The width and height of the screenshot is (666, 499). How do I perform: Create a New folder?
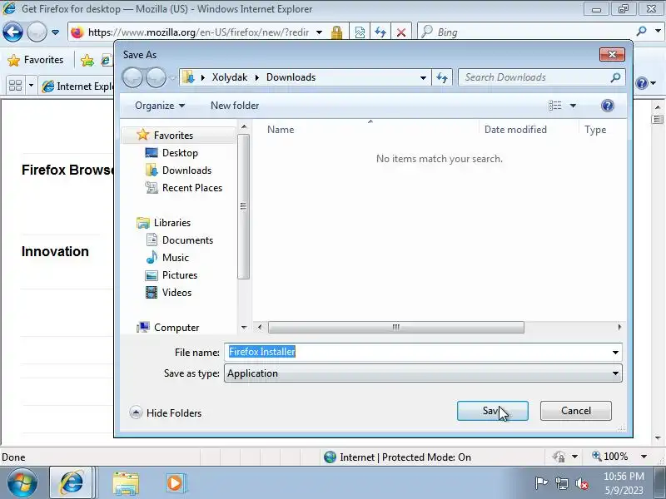(x=235, y=106)
